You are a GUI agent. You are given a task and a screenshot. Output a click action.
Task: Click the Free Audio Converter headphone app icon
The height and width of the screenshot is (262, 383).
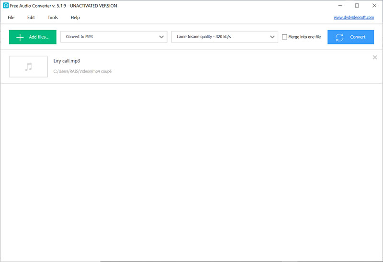6,5
